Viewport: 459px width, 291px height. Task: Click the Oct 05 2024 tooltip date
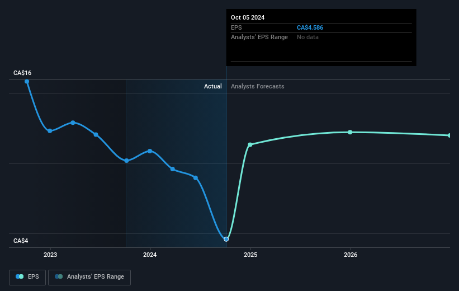[x=248, y=17]
